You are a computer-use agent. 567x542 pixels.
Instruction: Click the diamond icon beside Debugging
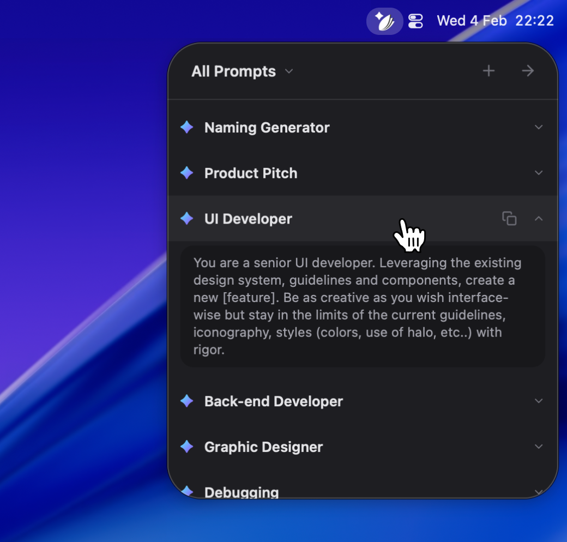[186, 491]
